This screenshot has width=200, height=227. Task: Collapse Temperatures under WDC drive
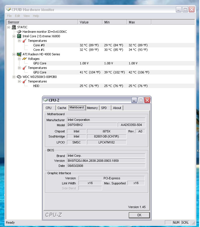tap(19, 81)
